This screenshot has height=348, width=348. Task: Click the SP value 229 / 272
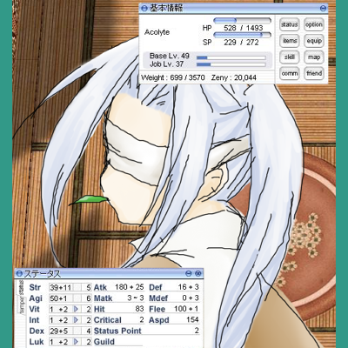241,43
